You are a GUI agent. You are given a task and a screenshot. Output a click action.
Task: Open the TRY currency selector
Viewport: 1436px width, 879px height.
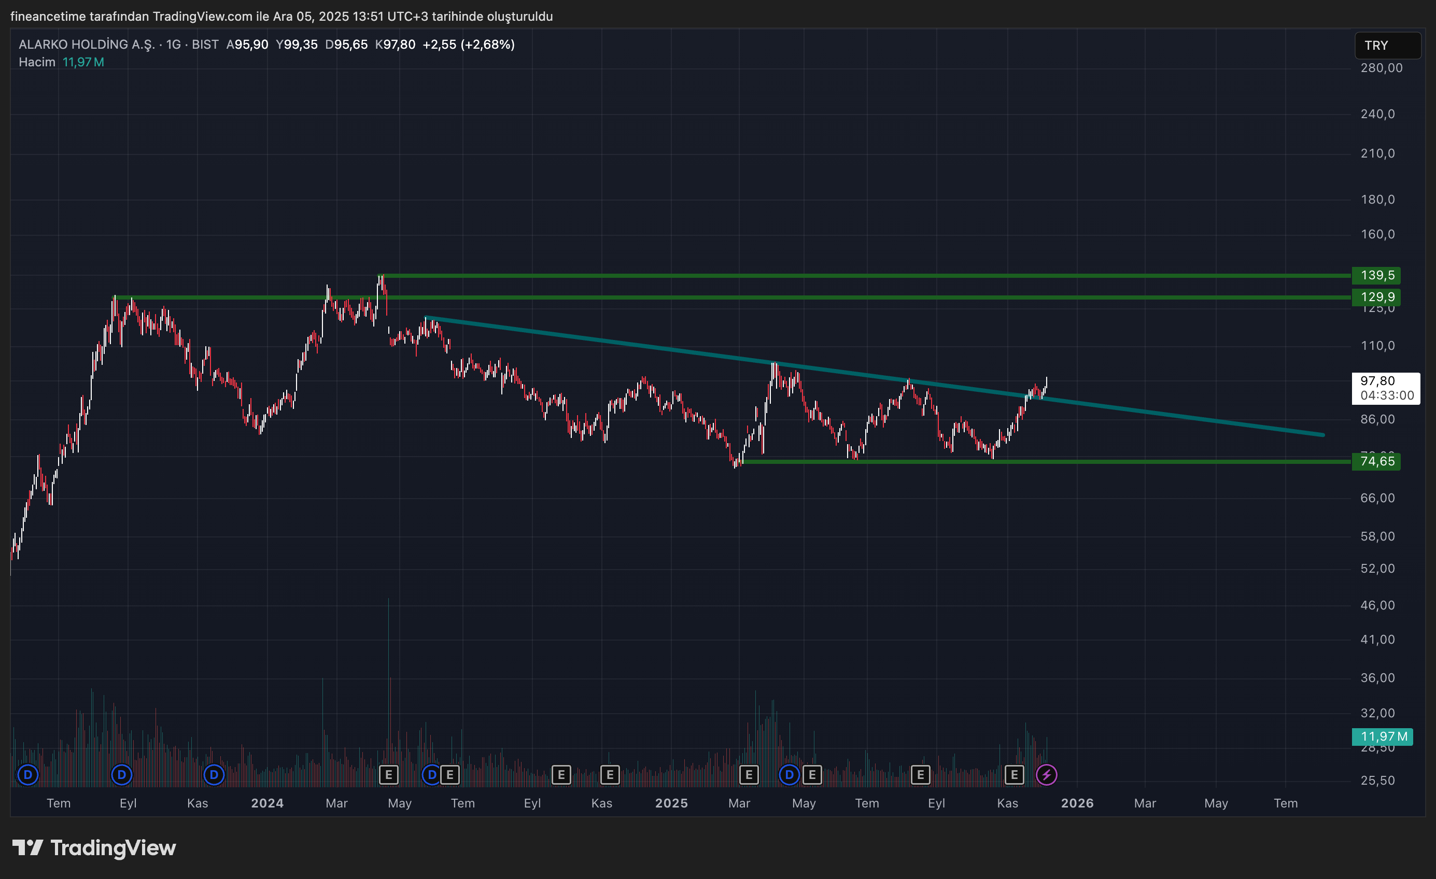pyautogui.click(x=1387, y=46)
